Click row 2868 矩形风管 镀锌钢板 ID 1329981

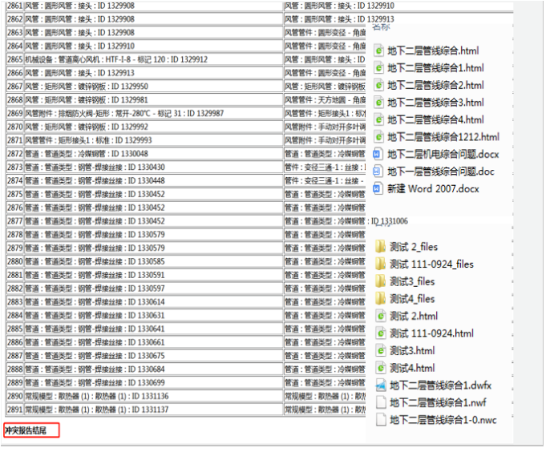pyautogui.click(x=153, y=100)
